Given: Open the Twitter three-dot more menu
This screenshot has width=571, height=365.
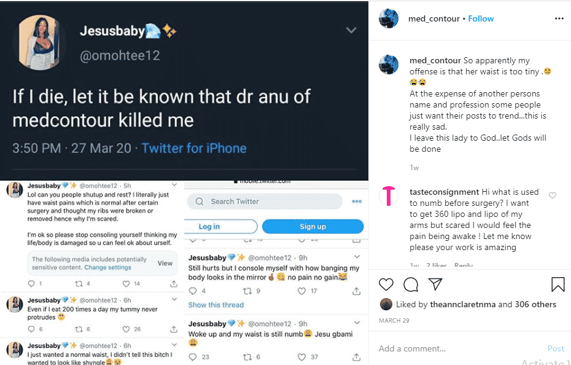Looking at the screenshot, I should 357,202.
